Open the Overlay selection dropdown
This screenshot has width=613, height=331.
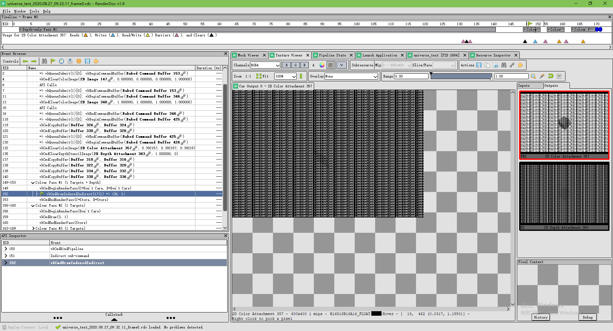pyautogui.click(x=350, y=76)
